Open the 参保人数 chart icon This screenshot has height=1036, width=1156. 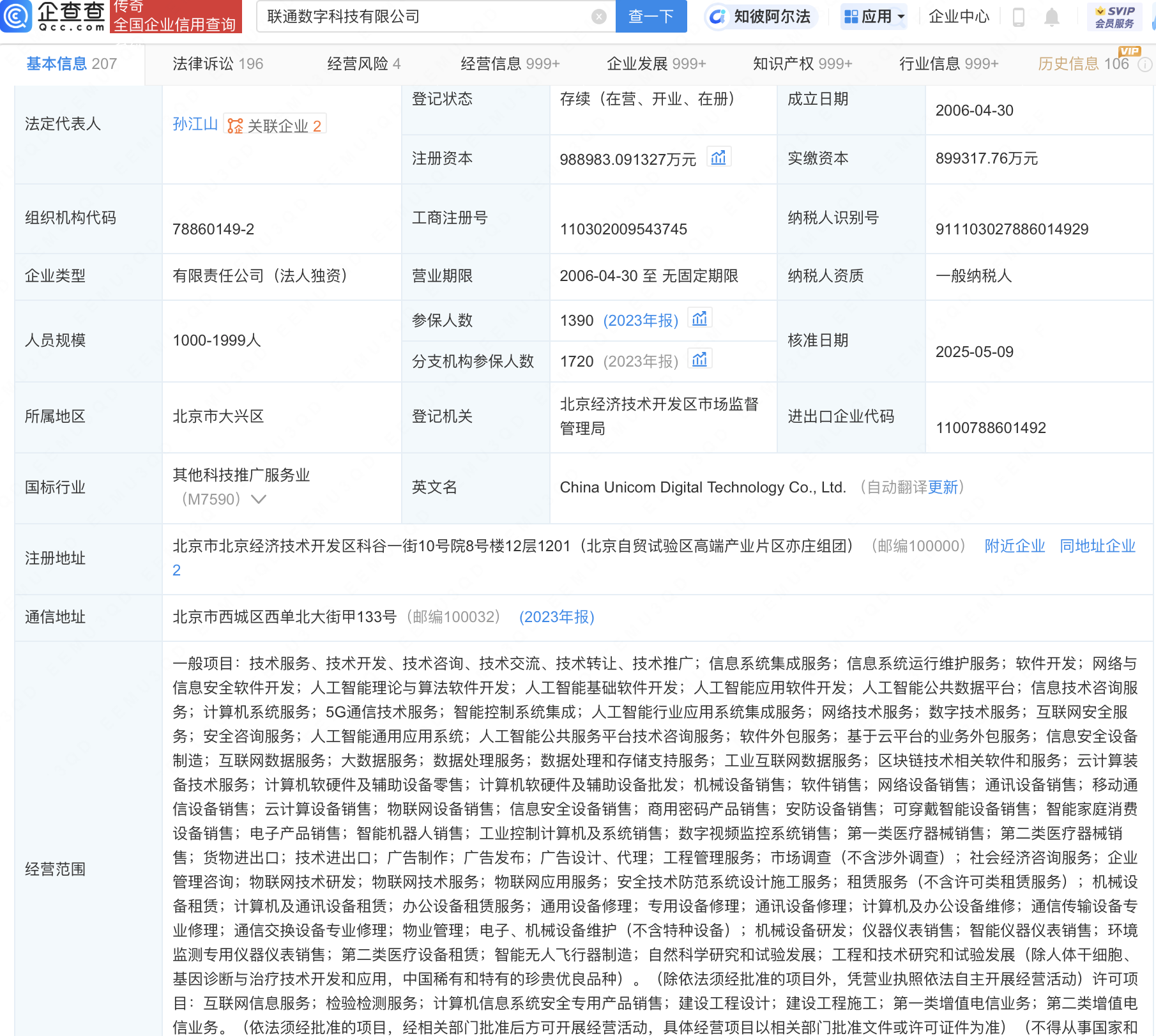[x=700, y=318]
